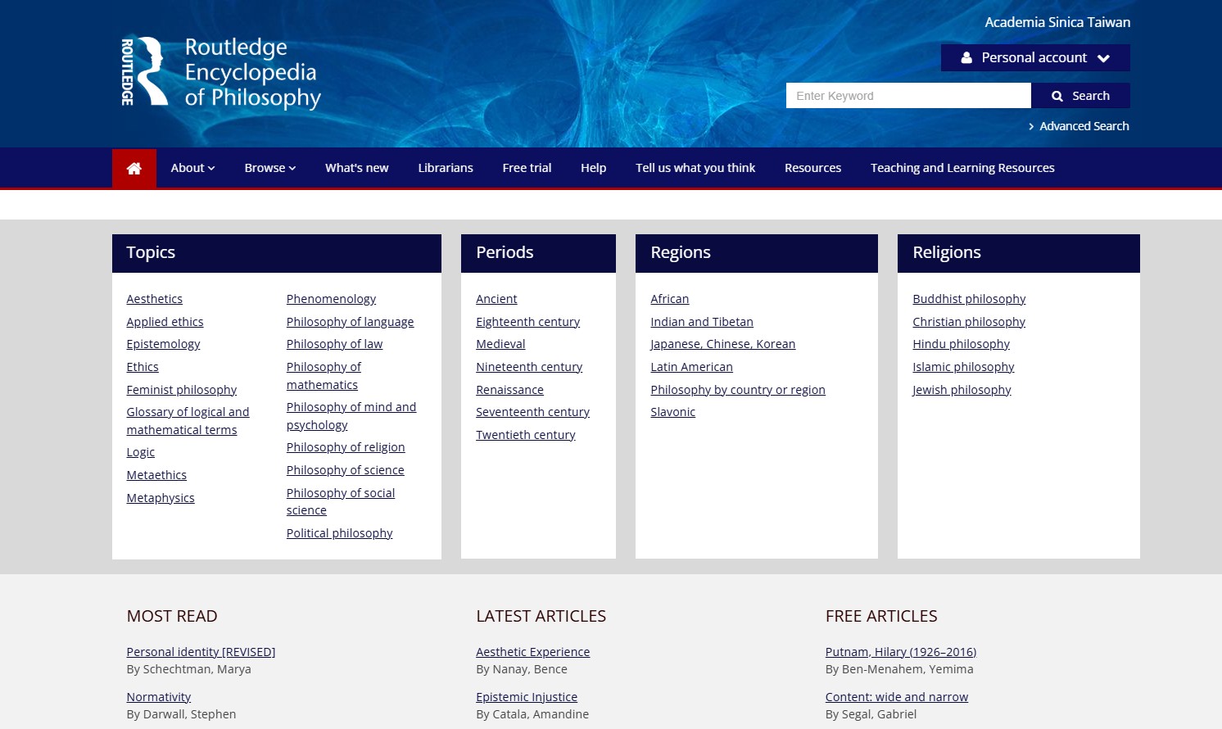Screen dimensions: 1222x729
Task: Click the Routledge Encyclopedia of Philosophy logo
Action: pos(221,72)
